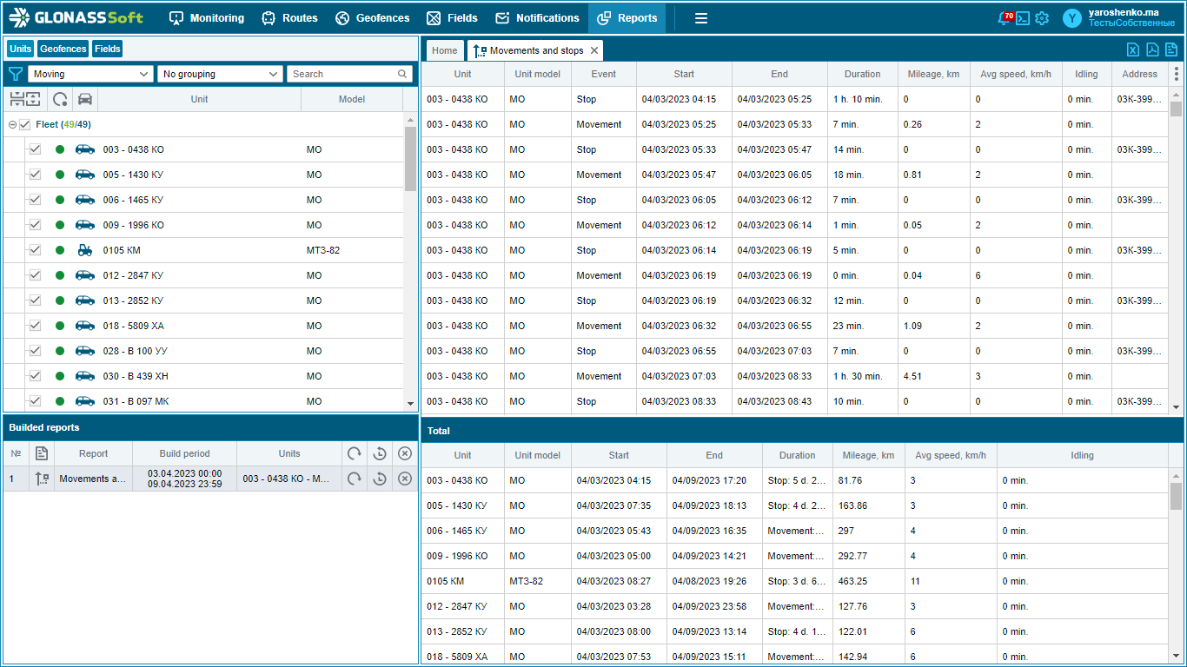
Task: Click header refresh-all icon in Builded reports
Action: click(x=354, y=453)
